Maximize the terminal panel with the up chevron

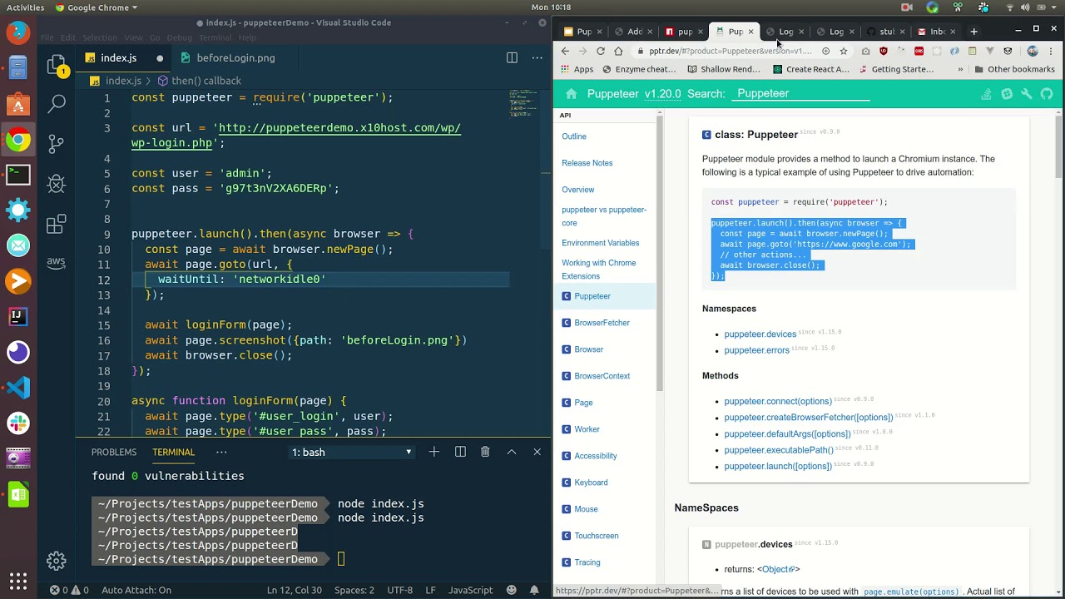click(512, 452)
